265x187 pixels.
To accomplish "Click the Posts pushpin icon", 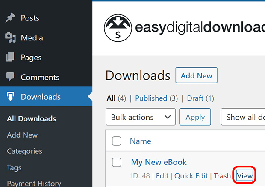I will (10, 17).
